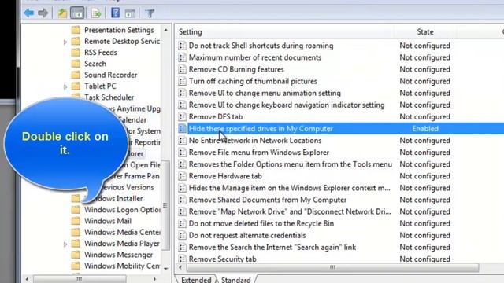
Task: Click policy icon for Remove Security tab
Action: pyautogui.click(x=182, y=259)
